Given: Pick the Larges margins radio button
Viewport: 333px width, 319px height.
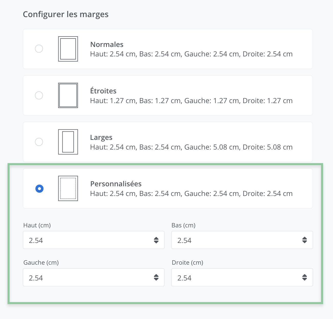Looking at the screenshot, I should 39,142.
